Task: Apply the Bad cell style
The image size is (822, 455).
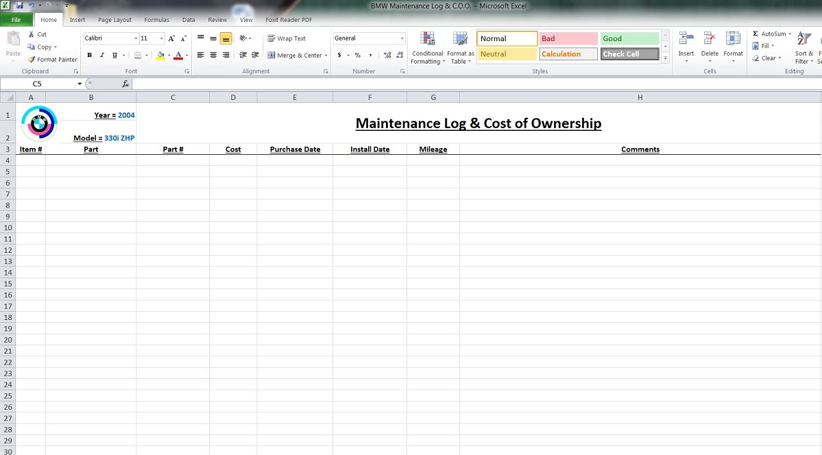Action: (568, 38)
